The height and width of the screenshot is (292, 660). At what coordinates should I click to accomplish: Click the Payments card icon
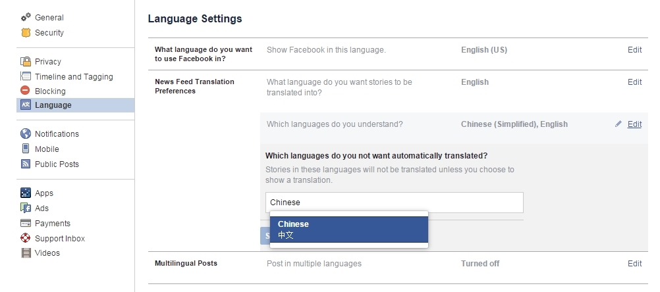tap(26, 223)
